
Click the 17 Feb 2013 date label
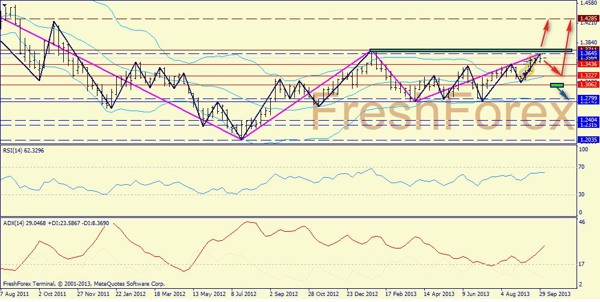coord(400,294)
